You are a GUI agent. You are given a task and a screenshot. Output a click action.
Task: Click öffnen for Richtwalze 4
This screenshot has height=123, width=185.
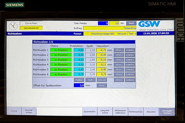tap(119, 65)
